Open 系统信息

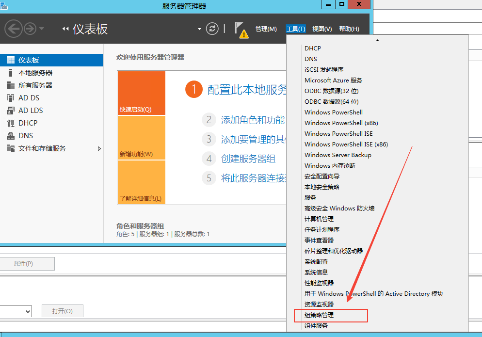[316, 272]
